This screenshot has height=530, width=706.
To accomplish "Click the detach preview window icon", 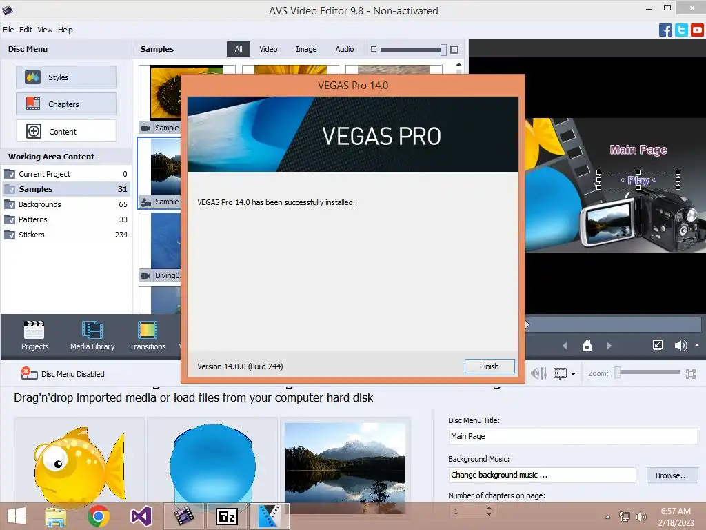I will [x=657, y=345].
